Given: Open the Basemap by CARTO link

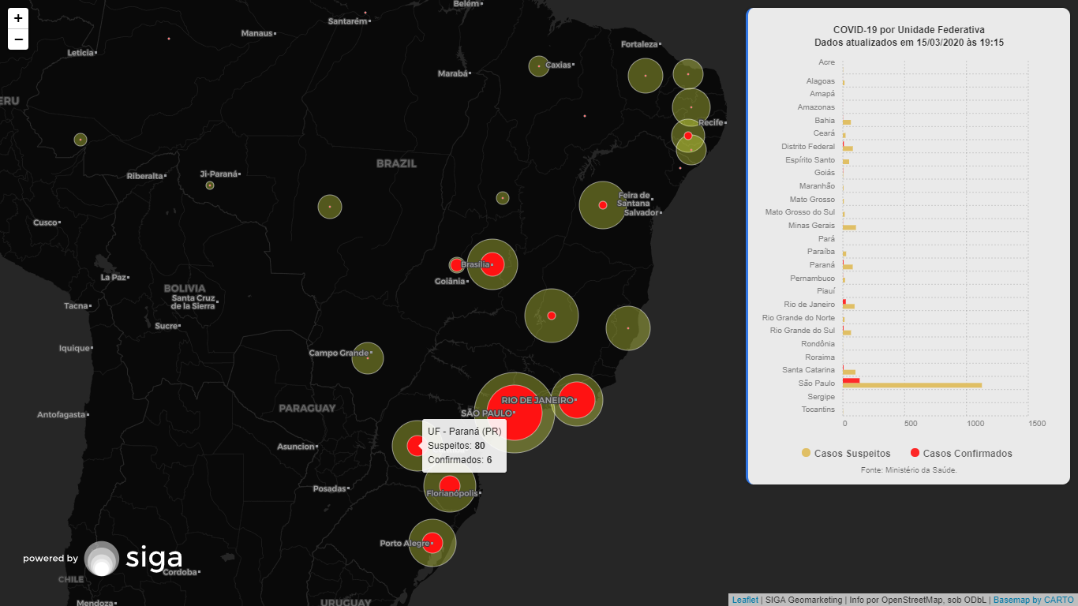Looking at the screenshot, I should point(1033,600).
